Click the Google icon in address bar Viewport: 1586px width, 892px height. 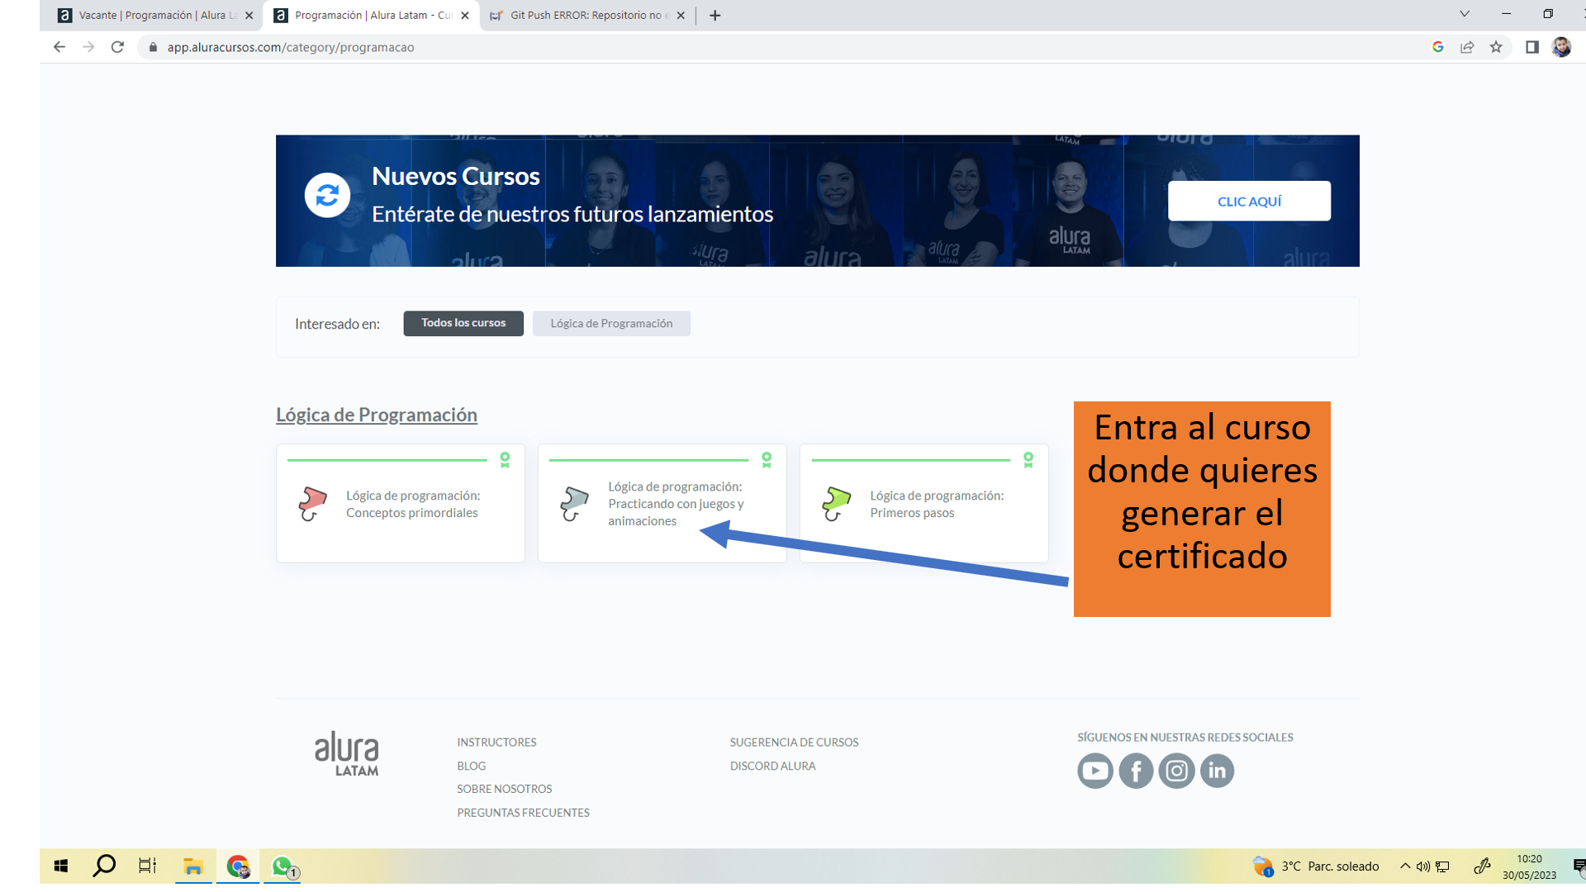(1438, 47)
